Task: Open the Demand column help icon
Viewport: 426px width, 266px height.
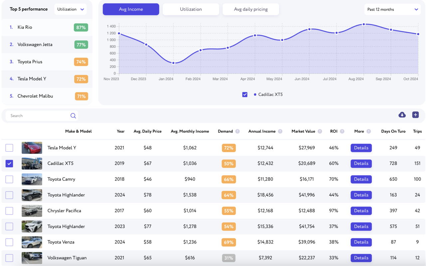Action: 237,131
